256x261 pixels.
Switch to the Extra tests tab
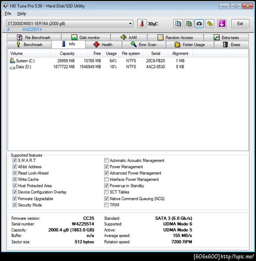(226, 38)
